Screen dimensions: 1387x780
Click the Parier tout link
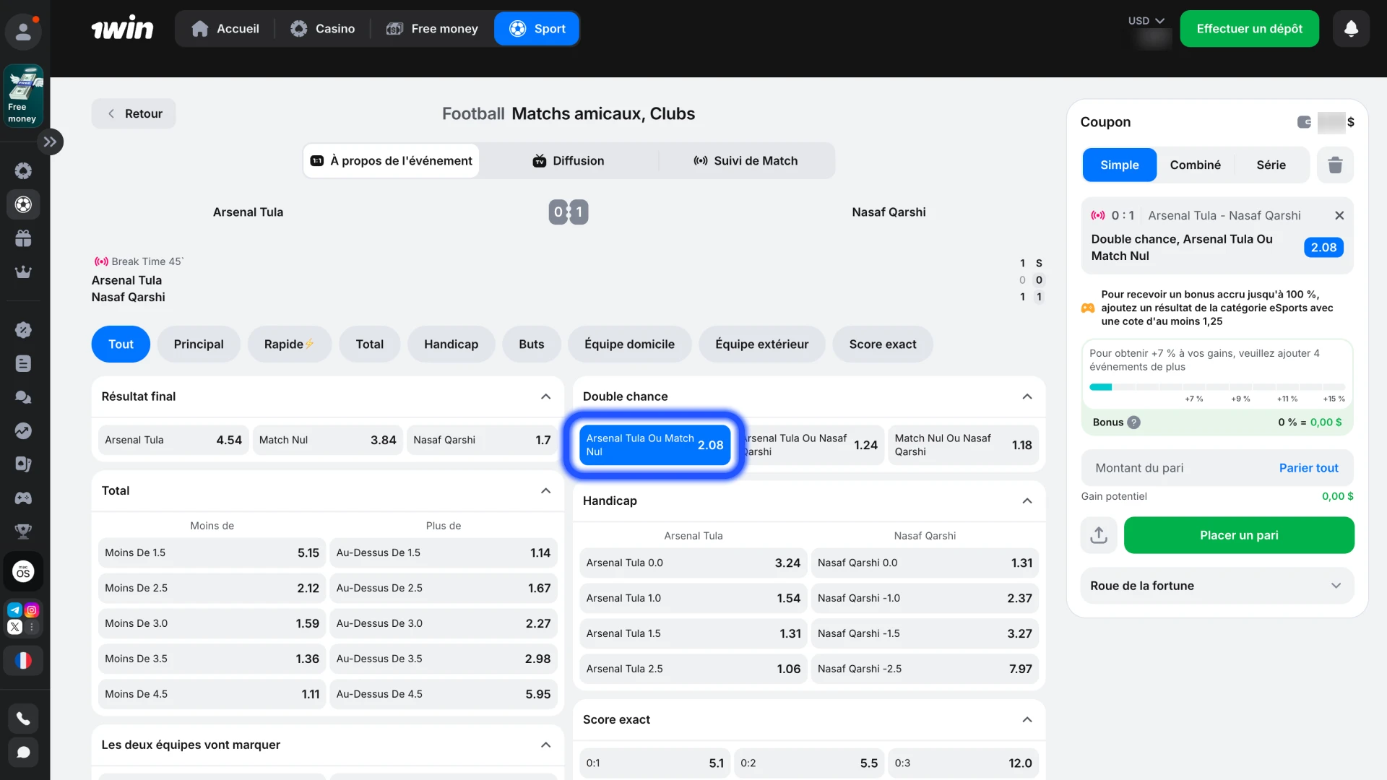[x=1308, y=468]
